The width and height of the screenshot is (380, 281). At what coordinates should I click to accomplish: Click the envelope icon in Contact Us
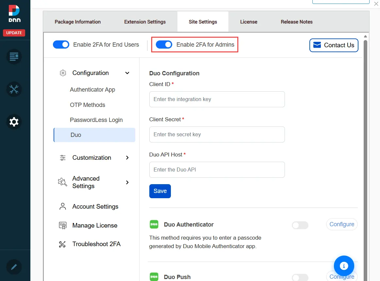pos(317,45)
